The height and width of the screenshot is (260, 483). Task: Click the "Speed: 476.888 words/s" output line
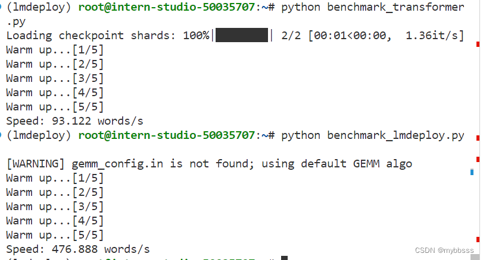click(78, 249)
